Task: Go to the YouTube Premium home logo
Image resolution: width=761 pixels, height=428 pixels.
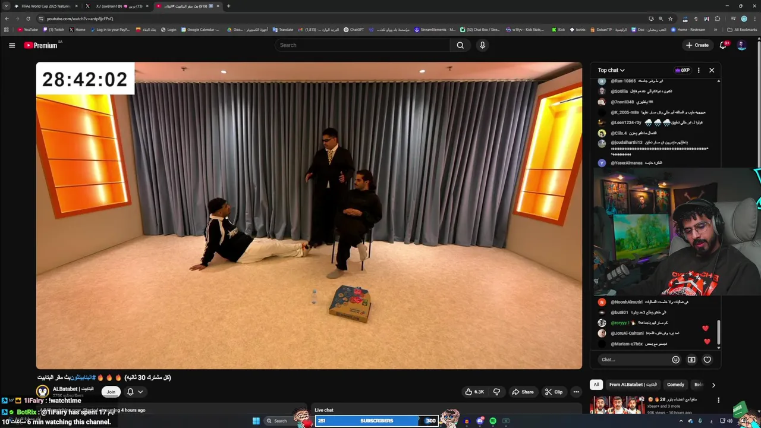Action: click(40, 45)
